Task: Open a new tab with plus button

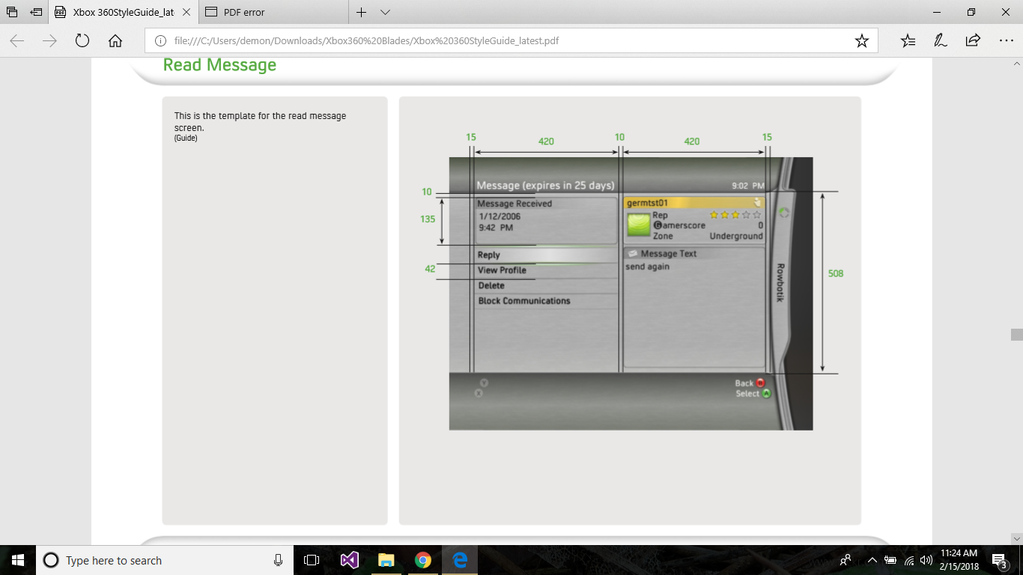Action: (362, 12)
